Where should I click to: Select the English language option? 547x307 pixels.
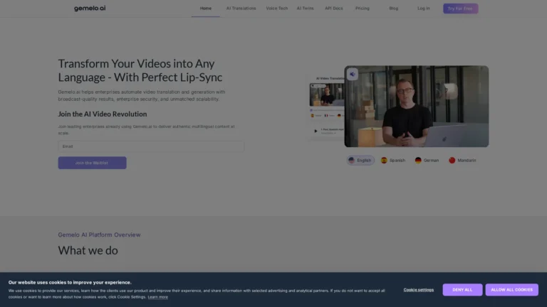(360, 161)
